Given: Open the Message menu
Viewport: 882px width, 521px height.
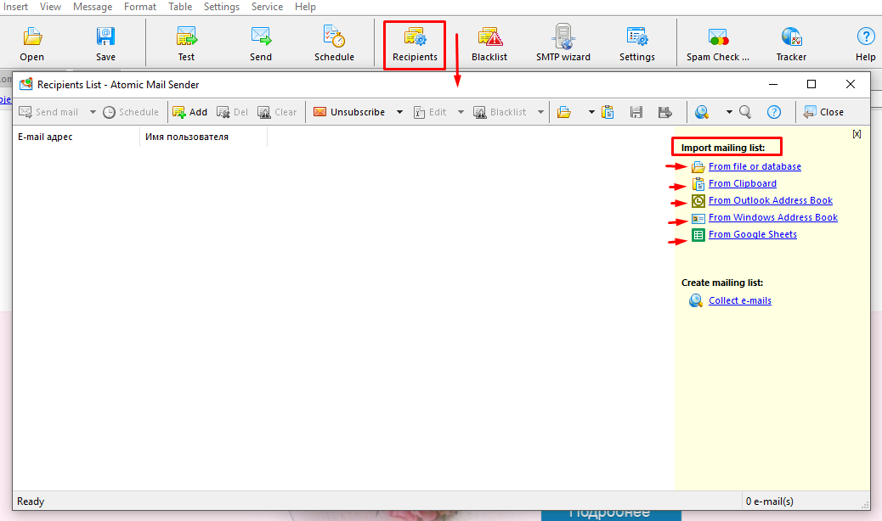Looking at the screenshot, I should 93,7.
